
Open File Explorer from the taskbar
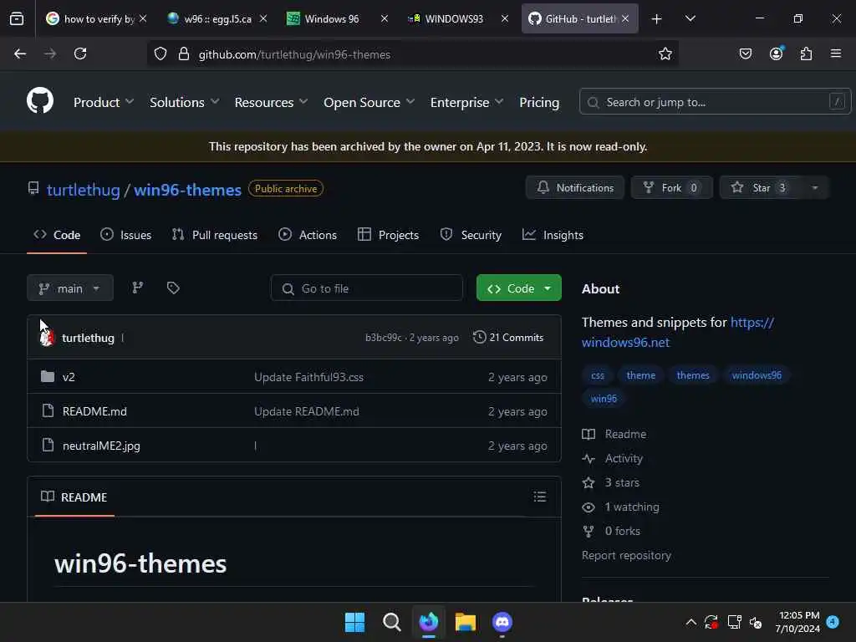465,622
